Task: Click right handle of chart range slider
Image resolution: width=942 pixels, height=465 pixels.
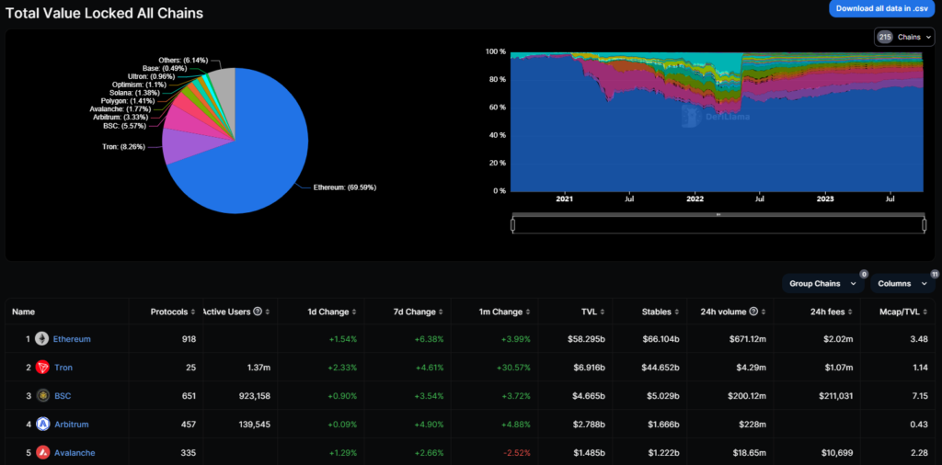Action: point(923,225)
